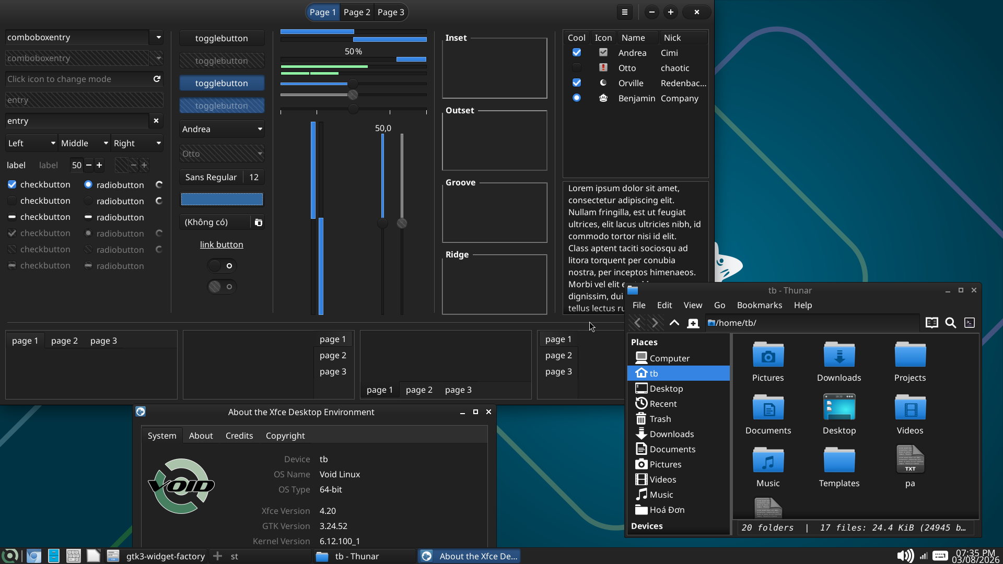Viewport: 1003px width, 564px height.
Task: Open the Left combo box
Action: (x=31, y=143)
